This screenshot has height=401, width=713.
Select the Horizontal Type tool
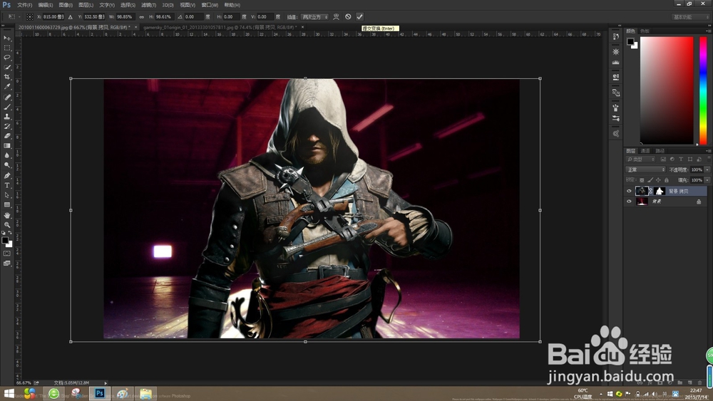click(x=7, y=185)
